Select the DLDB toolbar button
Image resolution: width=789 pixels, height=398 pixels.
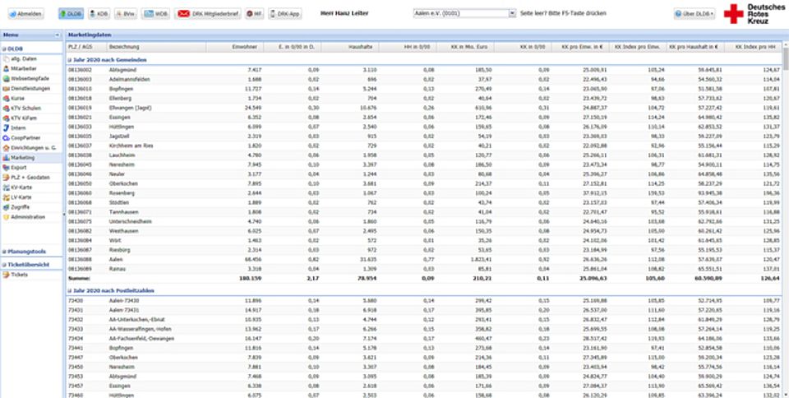[69, 14]
